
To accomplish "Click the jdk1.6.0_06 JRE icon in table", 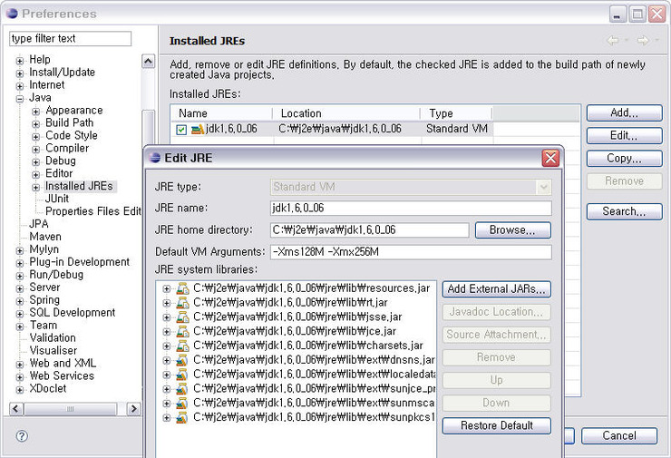I will pos(197,130).
